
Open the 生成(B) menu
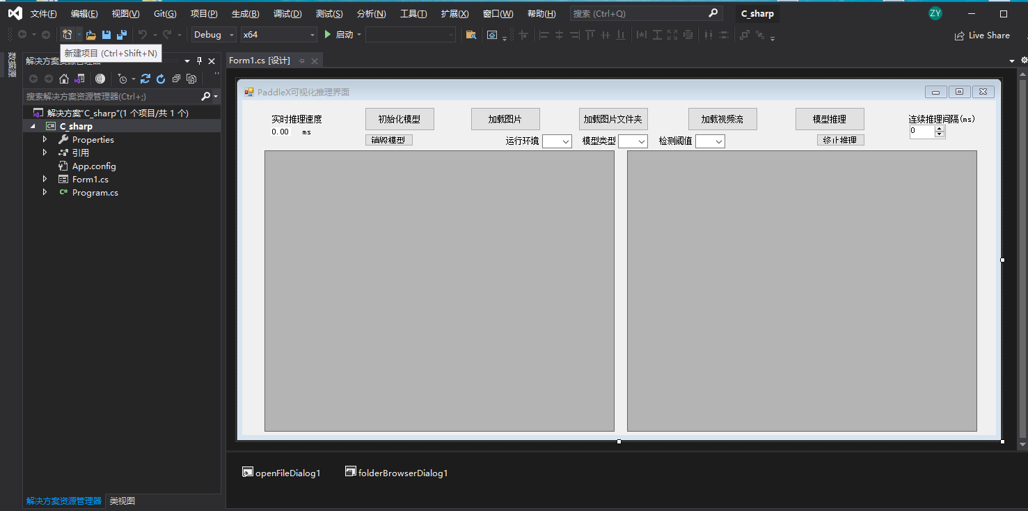click(x=245, y=13)
